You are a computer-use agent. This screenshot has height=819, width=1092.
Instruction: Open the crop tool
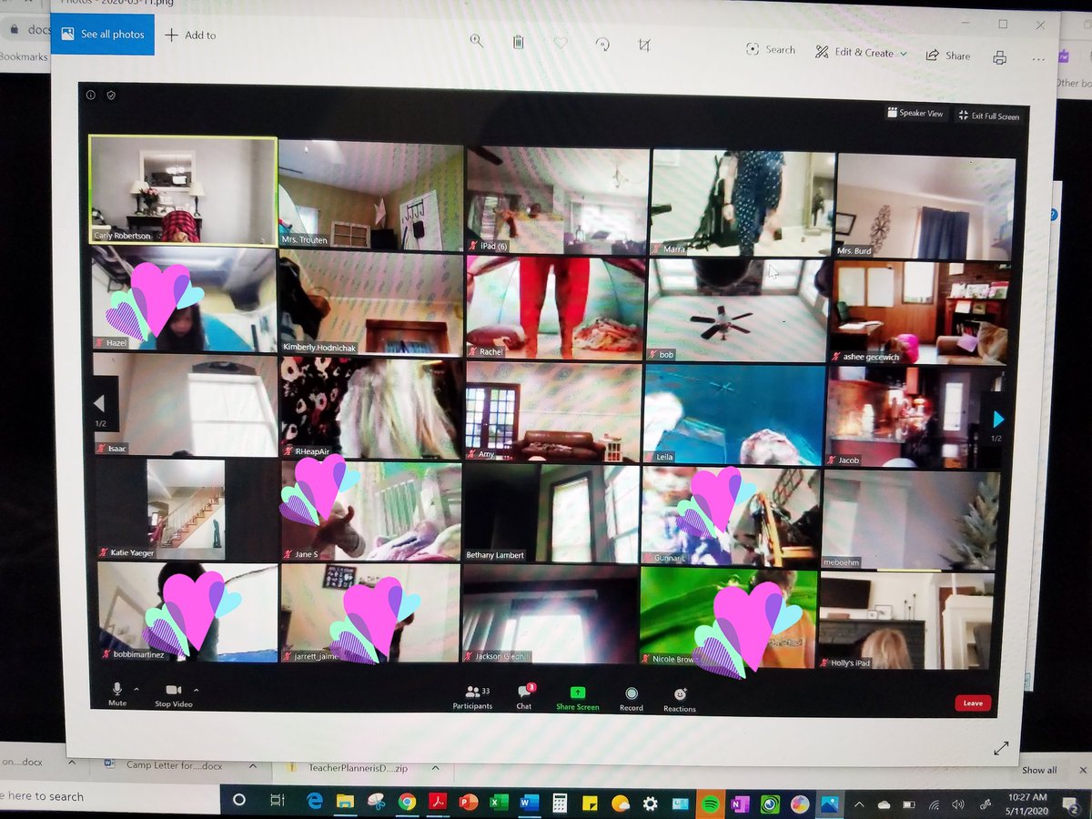[x=644, y=45]
